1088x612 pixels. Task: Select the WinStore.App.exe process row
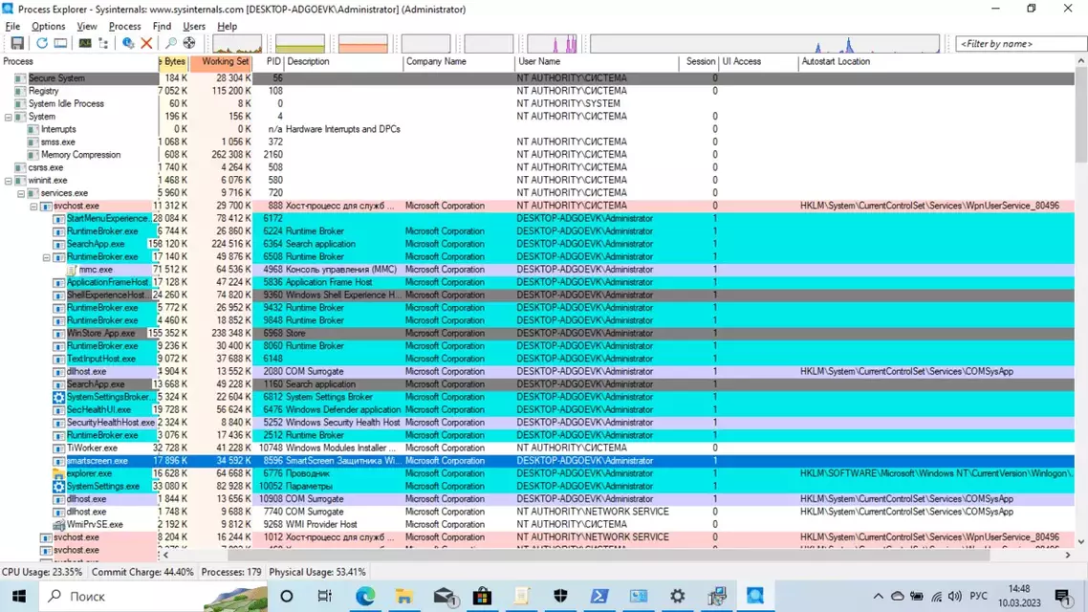pyautogui.click(x=537, y=333)
